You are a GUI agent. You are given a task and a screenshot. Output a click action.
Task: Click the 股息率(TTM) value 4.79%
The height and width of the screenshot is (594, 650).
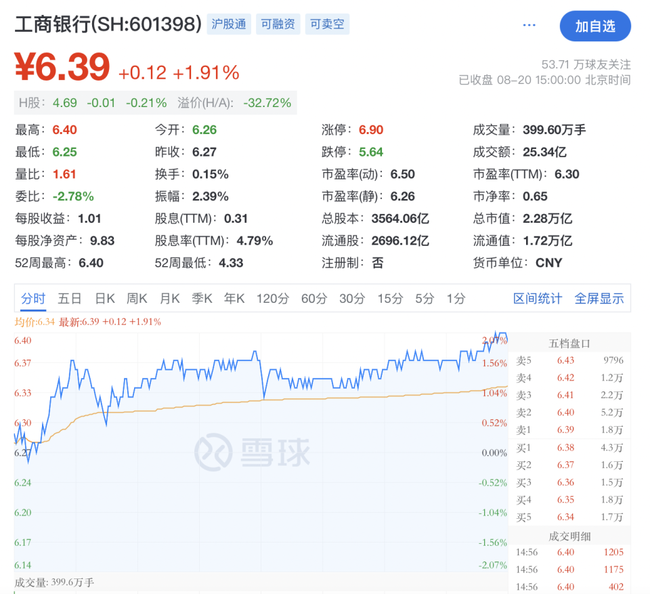(255, 240)
